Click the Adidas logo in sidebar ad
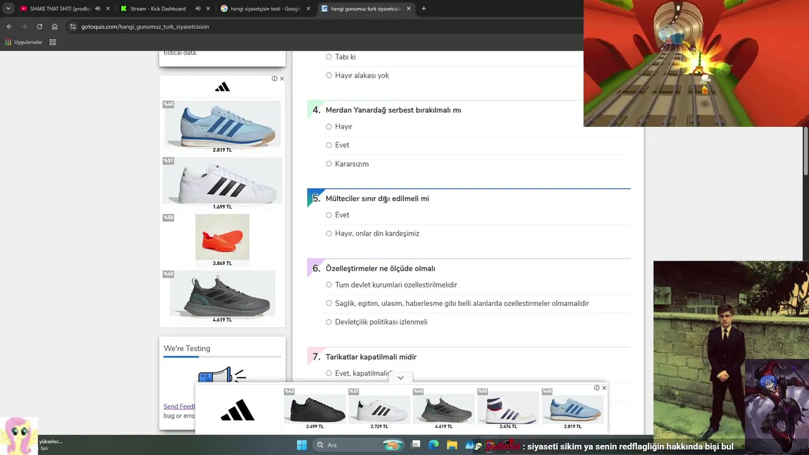Viewport: 809px width, 455px height. 222,87
